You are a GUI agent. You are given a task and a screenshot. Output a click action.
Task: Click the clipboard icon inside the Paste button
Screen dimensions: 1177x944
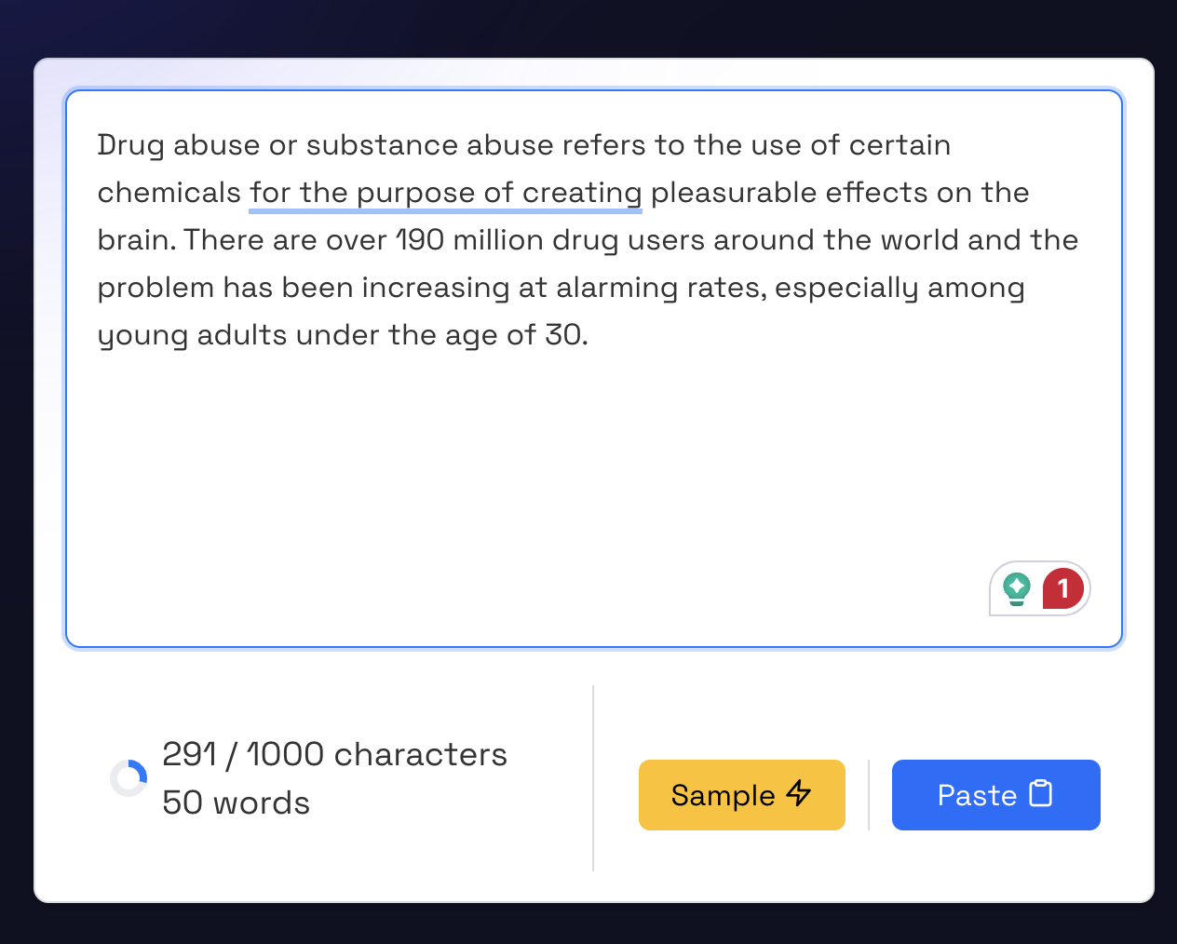[x=1040, y=794]
